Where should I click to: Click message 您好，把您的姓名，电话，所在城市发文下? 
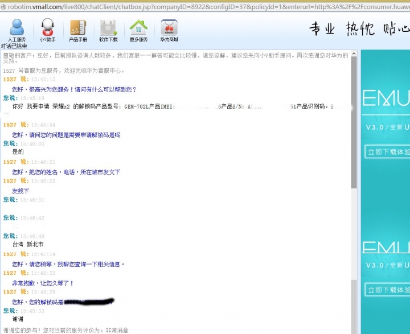click(66, 172)
